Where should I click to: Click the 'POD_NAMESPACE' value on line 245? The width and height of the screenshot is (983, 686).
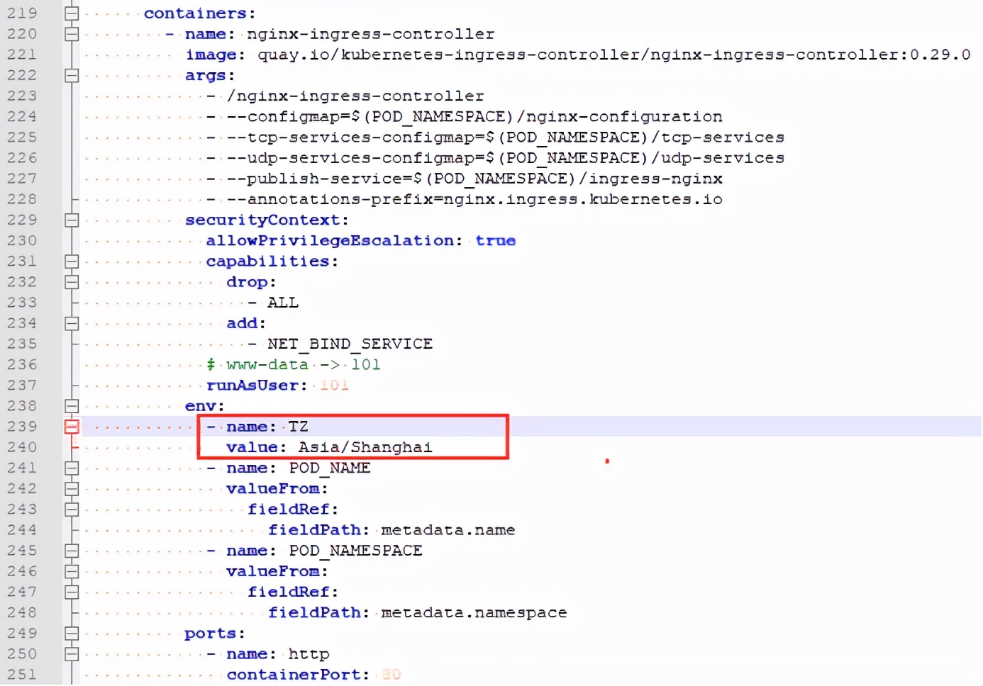355,551
